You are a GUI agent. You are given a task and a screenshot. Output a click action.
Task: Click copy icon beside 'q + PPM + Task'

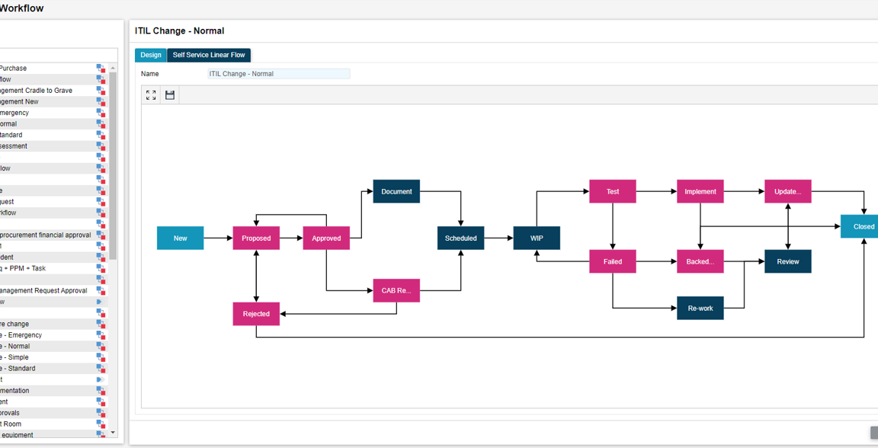coord(101,268)
